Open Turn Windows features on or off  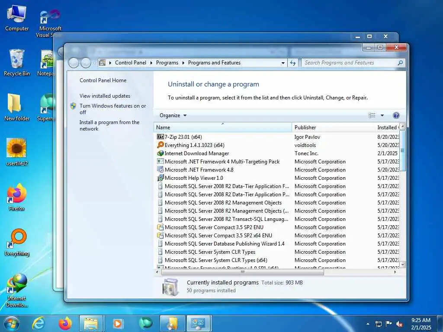(112, 109)
